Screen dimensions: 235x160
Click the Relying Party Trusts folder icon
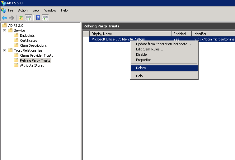(x=16, y=60)
